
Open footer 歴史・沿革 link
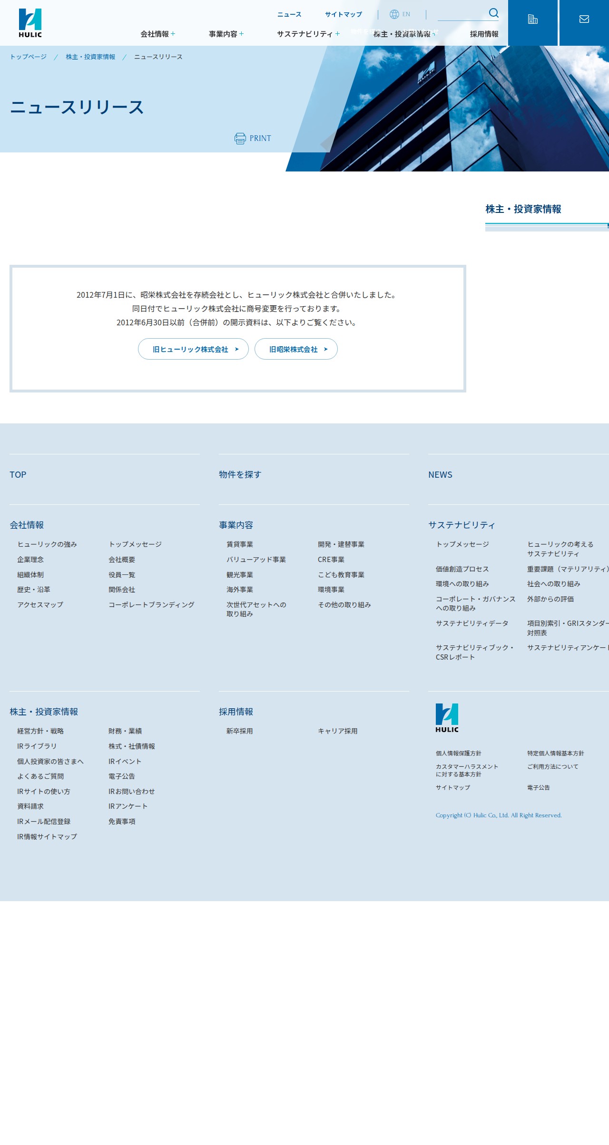tap(34, 590)
